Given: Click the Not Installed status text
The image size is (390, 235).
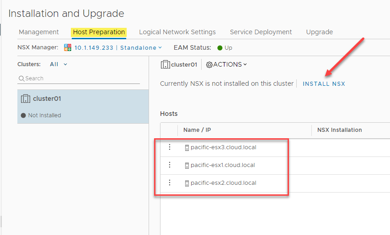Looking at the screenshot, I should coord(44,115).
